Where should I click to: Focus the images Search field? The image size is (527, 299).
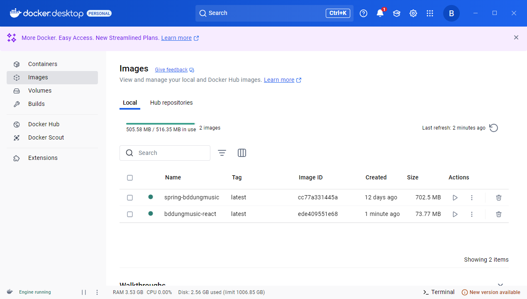click(165, 153)
